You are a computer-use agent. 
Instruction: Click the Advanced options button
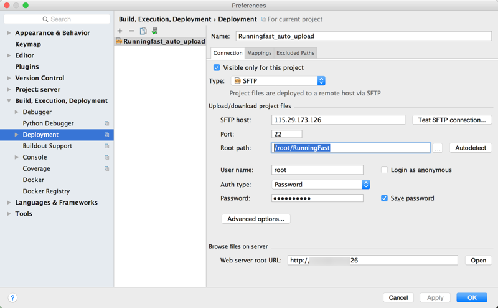[256, 219]
